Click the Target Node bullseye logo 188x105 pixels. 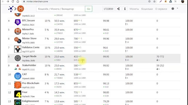point(18,58)
